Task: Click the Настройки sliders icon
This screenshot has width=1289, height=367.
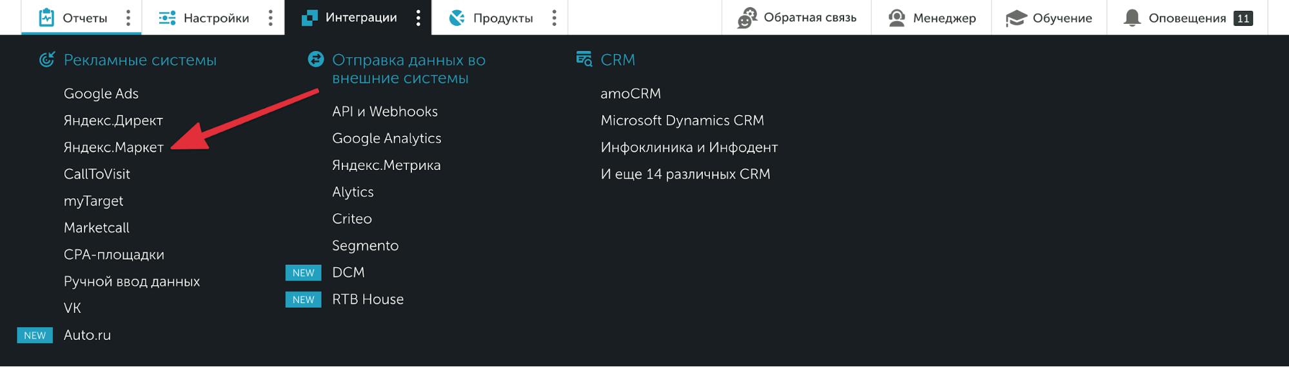Action: tap(167, 18)
